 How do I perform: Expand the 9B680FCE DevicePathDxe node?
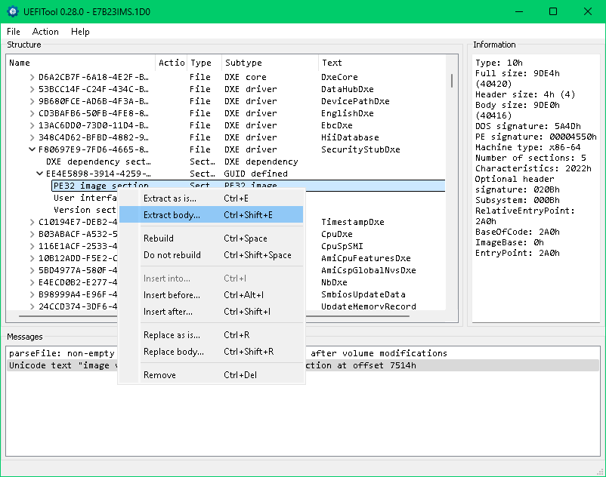click(32, 101)
